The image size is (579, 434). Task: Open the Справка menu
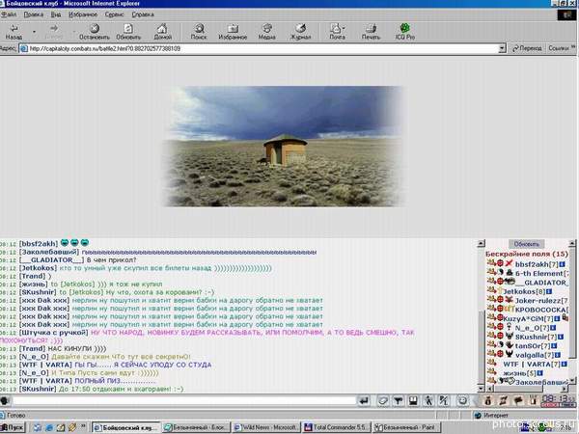coord(143,14)
